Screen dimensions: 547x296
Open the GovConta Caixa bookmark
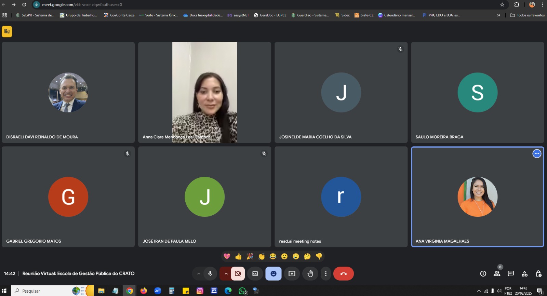119,15
